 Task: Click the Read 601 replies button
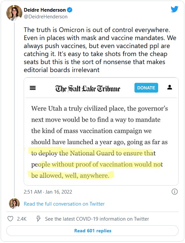[x=93, y=231]
